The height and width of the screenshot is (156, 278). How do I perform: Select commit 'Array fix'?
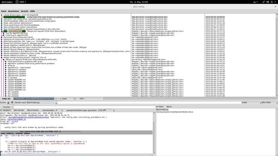(x=11, y=65)
